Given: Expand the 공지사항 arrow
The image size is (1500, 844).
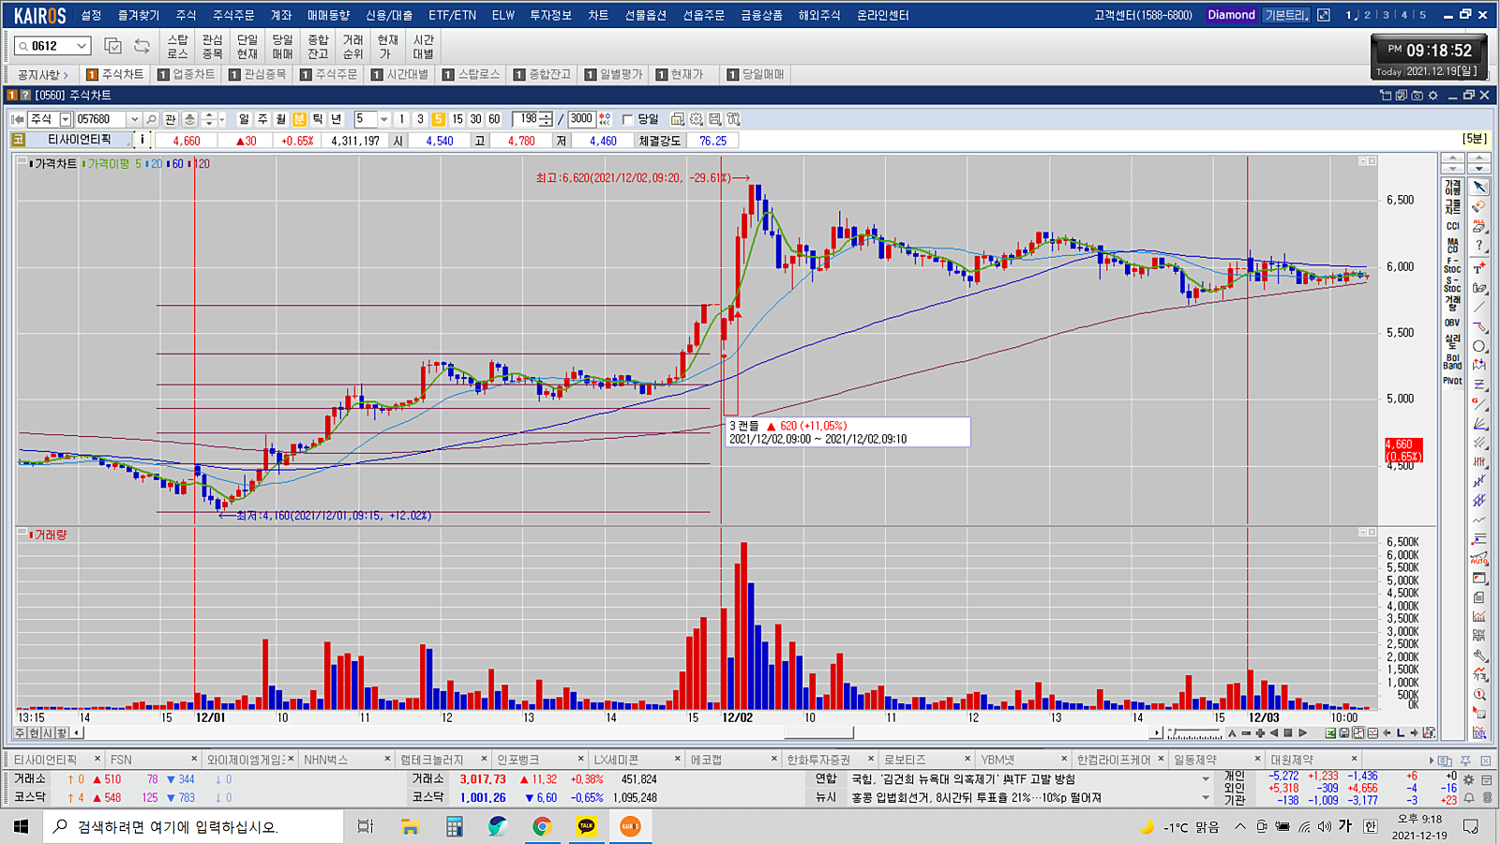Looking at the screenshot, I should (x=66, y=75).
